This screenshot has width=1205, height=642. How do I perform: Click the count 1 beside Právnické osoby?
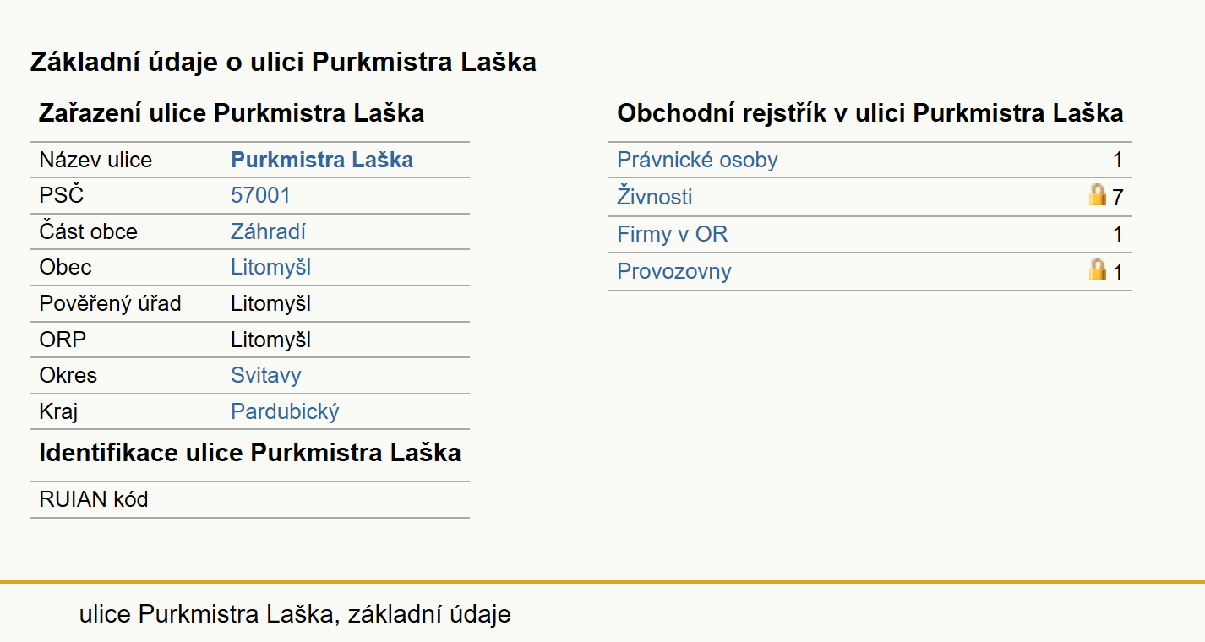1118,160
